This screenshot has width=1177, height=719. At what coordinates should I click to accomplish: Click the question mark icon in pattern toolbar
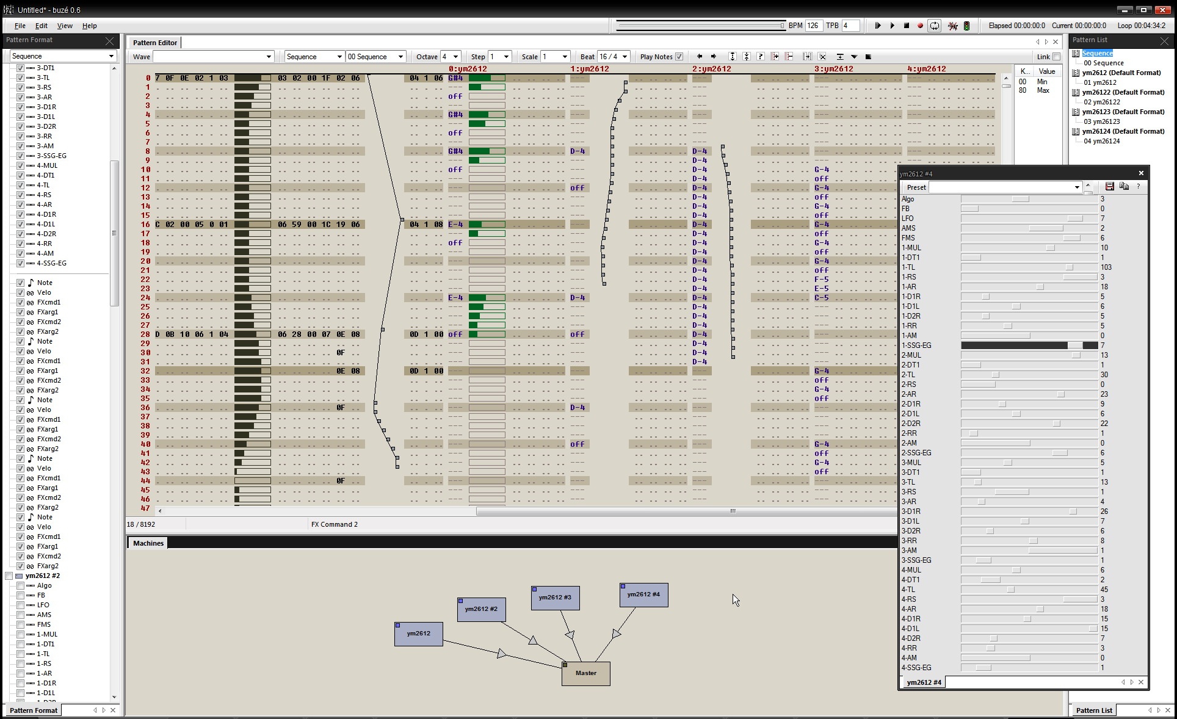pos(761,57)
